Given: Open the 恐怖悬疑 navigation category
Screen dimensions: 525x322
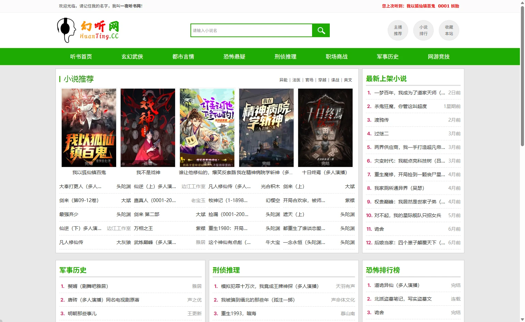Looking at the screenshot, I should click(234, 57).
